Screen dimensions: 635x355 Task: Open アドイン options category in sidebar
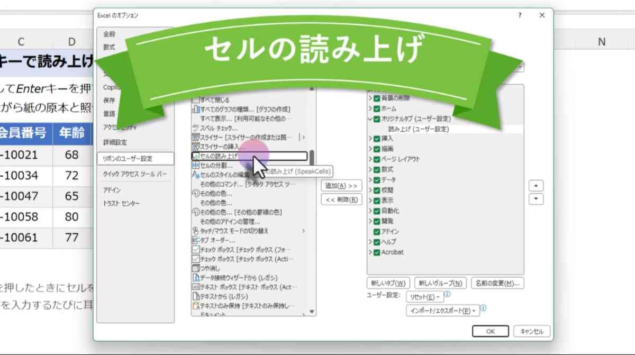112,190
